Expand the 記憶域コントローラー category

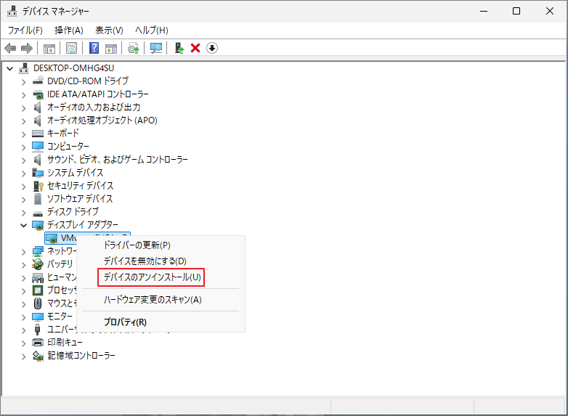(x=23, y=356)
